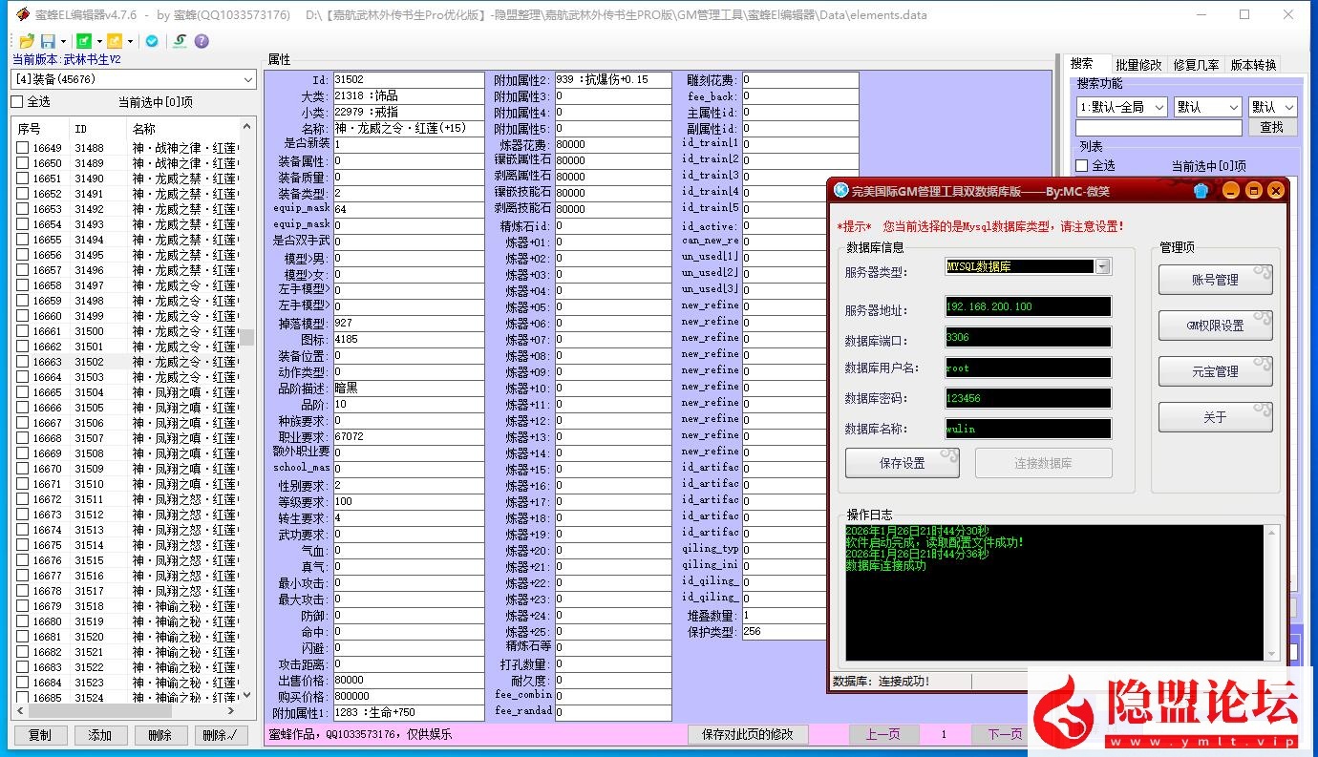
Task: Open the 1:默认-全局 search scope dropdown
Action: pyautogui.click(x=1121, y=107)
